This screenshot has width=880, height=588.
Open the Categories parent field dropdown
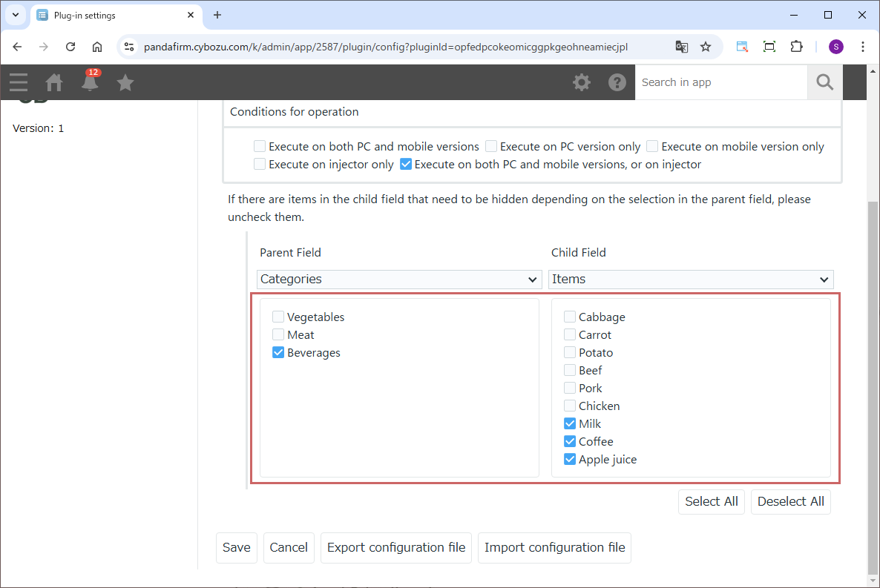click(x=398, y=280)
